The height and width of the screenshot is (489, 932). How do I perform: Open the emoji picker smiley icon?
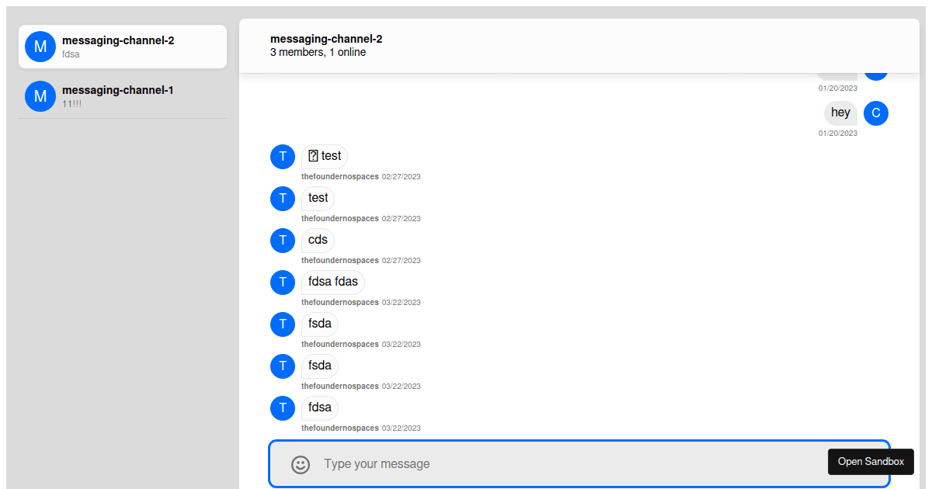point(301,464)
